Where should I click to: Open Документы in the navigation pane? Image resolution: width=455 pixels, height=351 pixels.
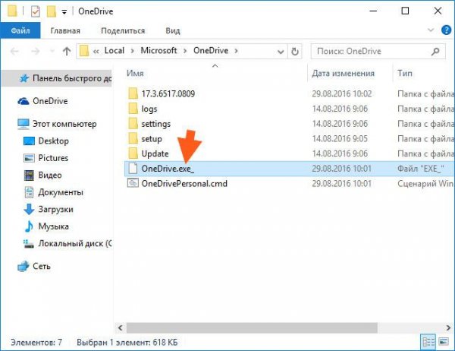point(61,192)
